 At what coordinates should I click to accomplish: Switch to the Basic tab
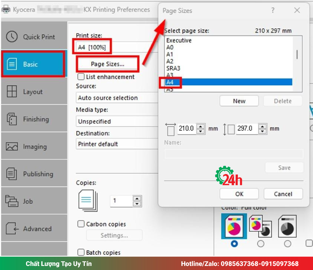pos(34,64)
